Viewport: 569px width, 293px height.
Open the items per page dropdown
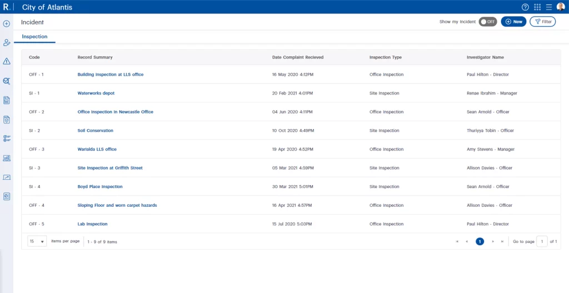[x=37, y=241]
